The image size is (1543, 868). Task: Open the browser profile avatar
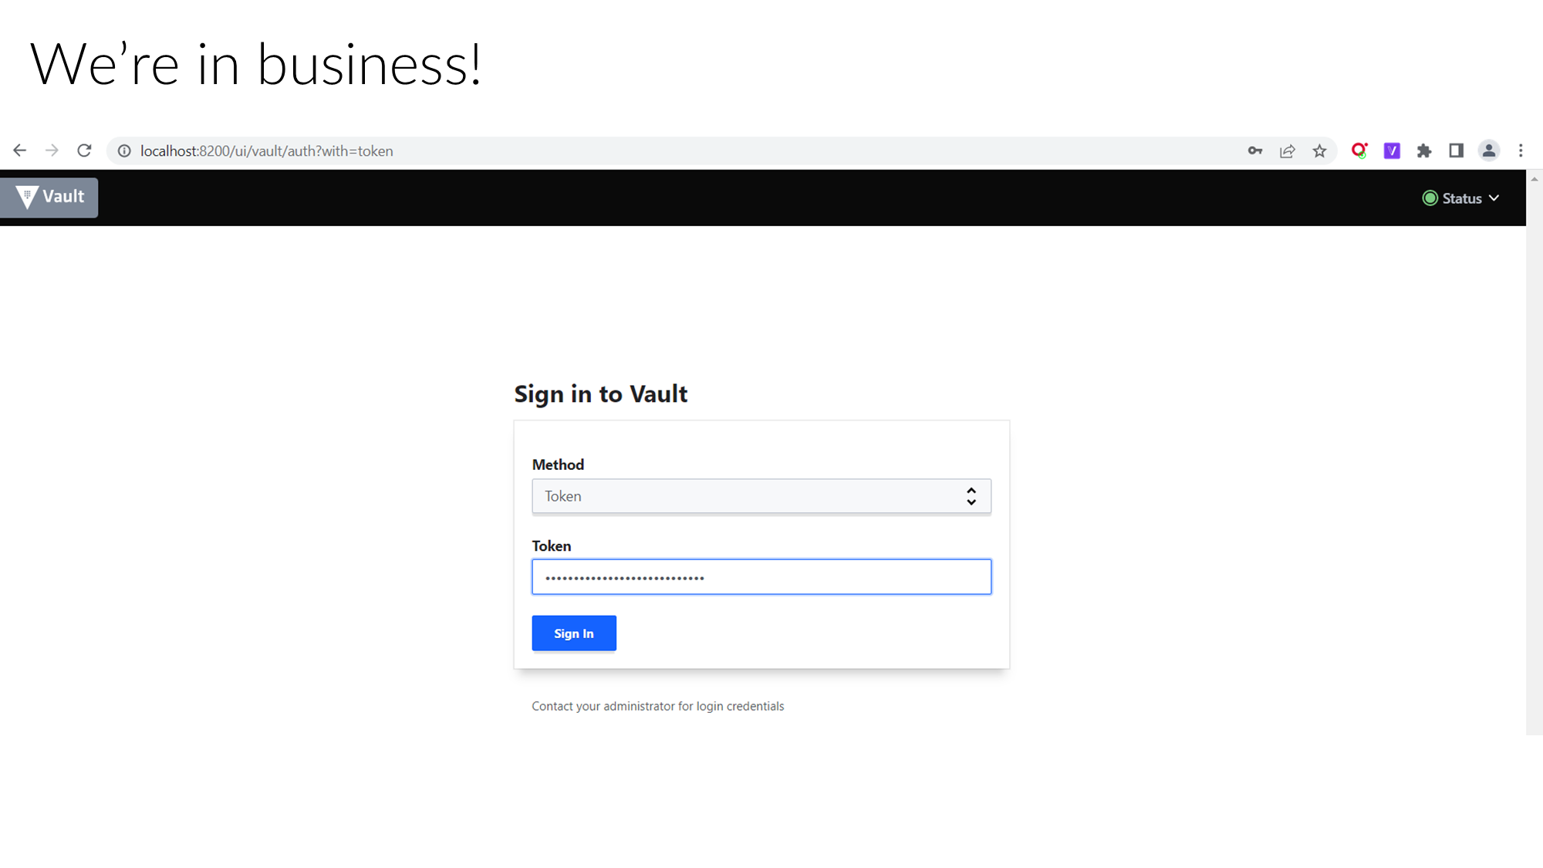click(1489, 151)
